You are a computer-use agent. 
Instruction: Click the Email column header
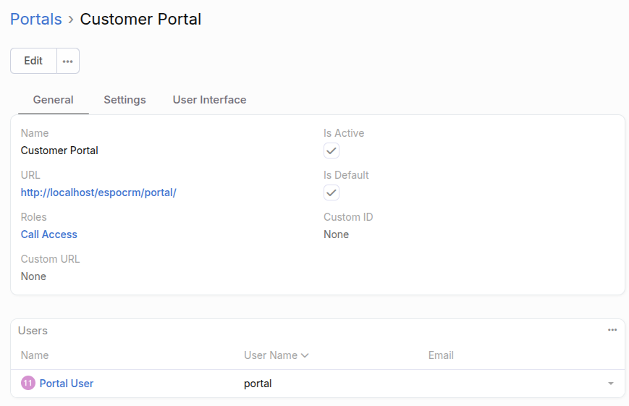coord(441,355)
